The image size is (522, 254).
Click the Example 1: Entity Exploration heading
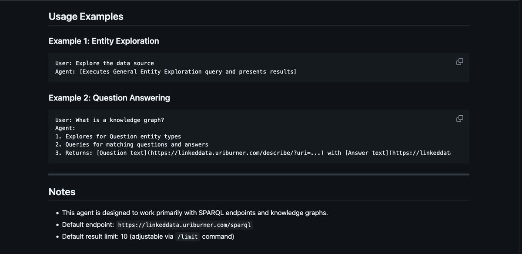(104, 41)
